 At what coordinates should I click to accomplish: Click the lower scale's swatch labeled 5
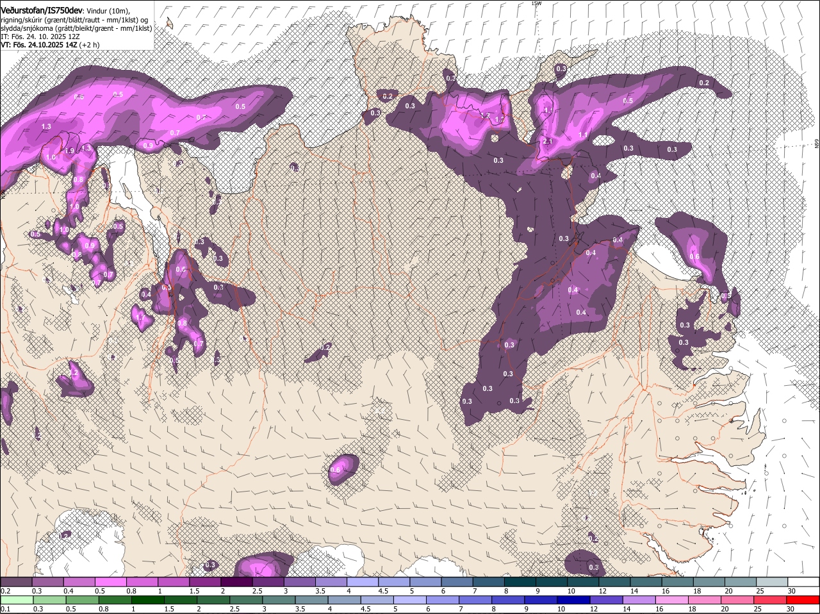(409, 600)
